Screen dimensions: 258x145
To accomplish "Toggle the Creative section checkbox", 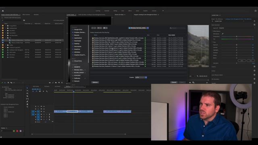I will (254, 66).
